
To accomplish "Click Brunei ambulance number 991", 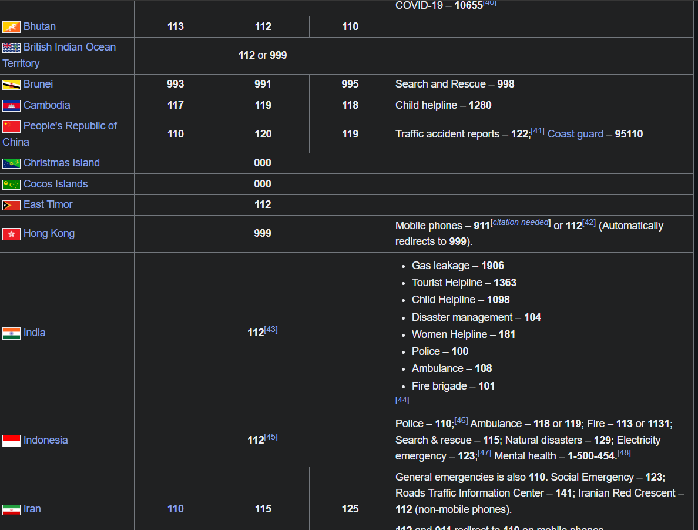I will click(x=263, y=84).
